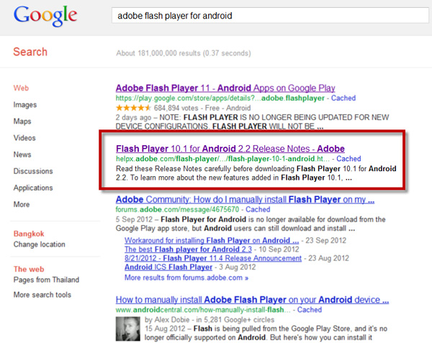The width and height of the screenshot is (432, 343).
Task: Open 'Flash Player 10.1 for Android 2.2 Release Notes' result
Action: point(230,149)
